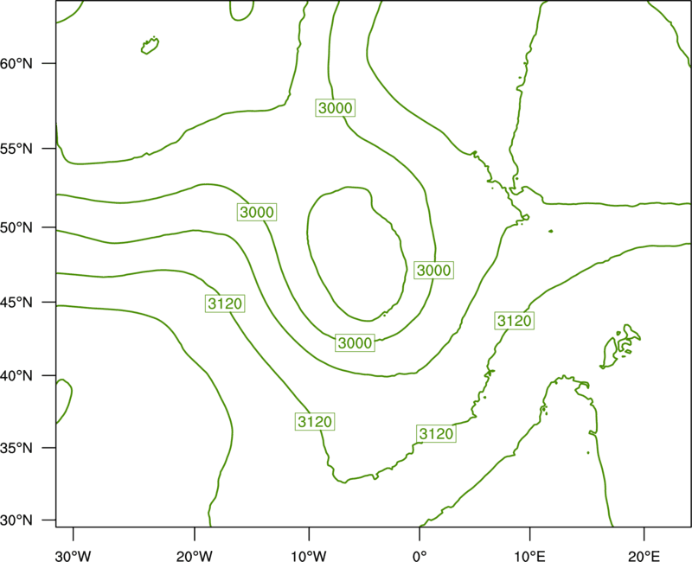Image resolution: width=692 pixels, height=562 pixels.
Task: Click the southernmost 3000 contour label
Action: pos(355,342)
